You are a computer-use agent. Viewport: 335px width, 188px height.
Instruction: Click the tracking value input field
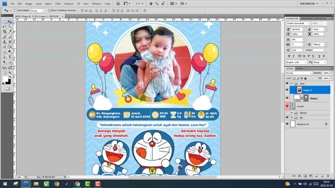coord(297,44)
